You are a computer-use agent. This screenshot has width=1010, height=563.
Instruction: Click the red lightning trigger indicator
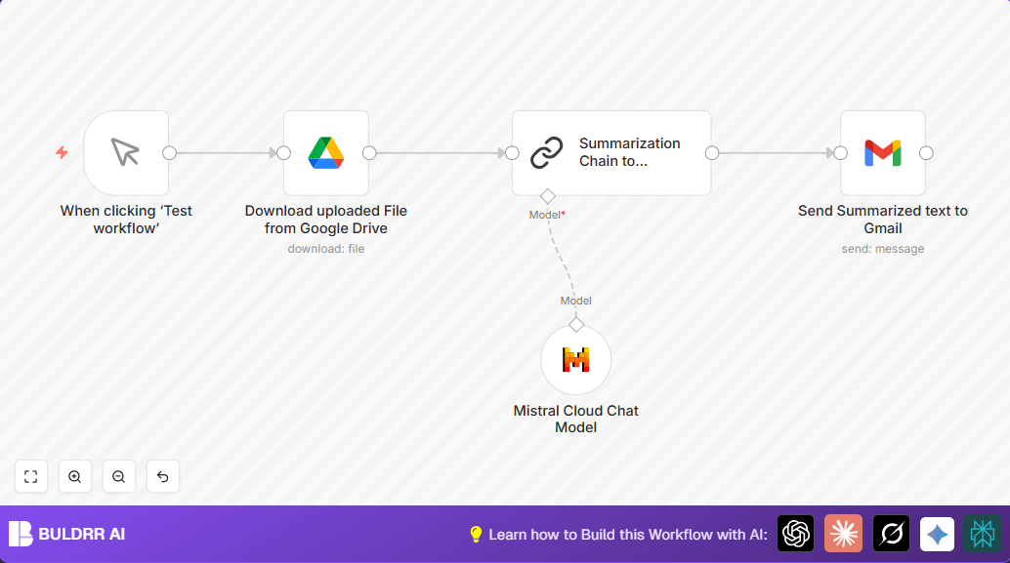point(62,152)
